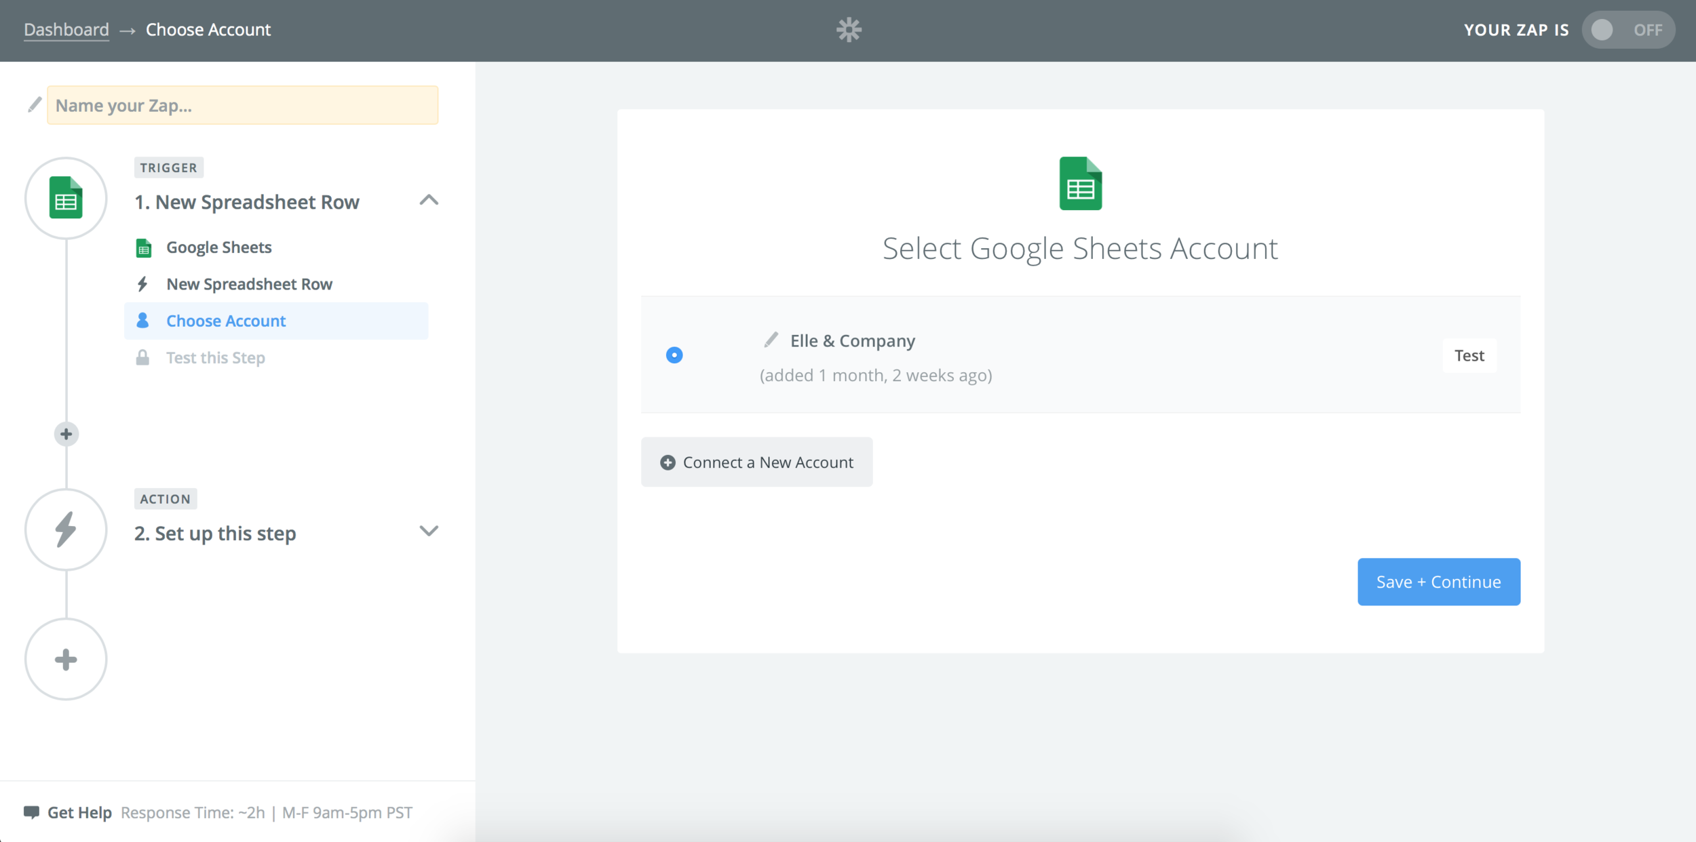The width and height of the screenshot is (1696, 842).
Task: Select the Elle & Company account radio button
Action: point(674,355)
